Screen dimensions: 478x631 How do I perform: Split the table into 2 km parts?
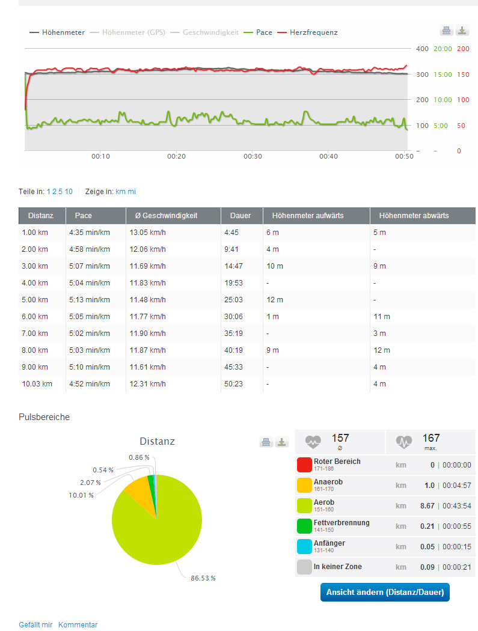pos(54,192)
